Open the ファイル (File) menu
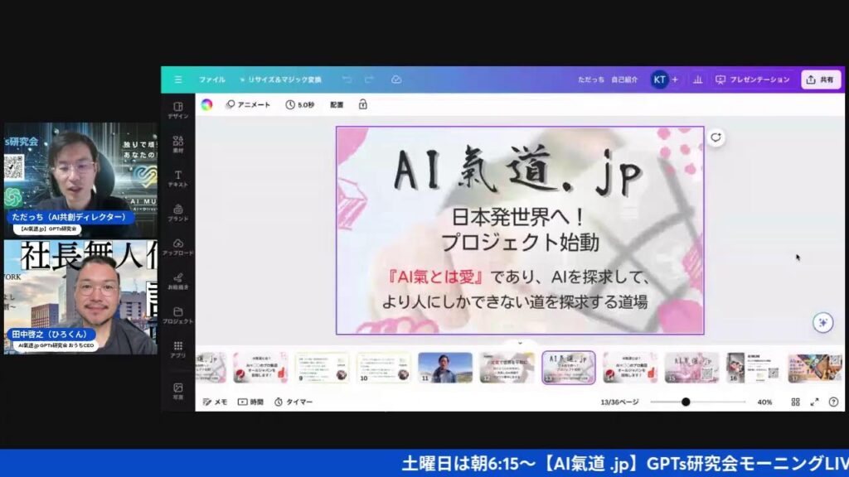 click(211, 79)
